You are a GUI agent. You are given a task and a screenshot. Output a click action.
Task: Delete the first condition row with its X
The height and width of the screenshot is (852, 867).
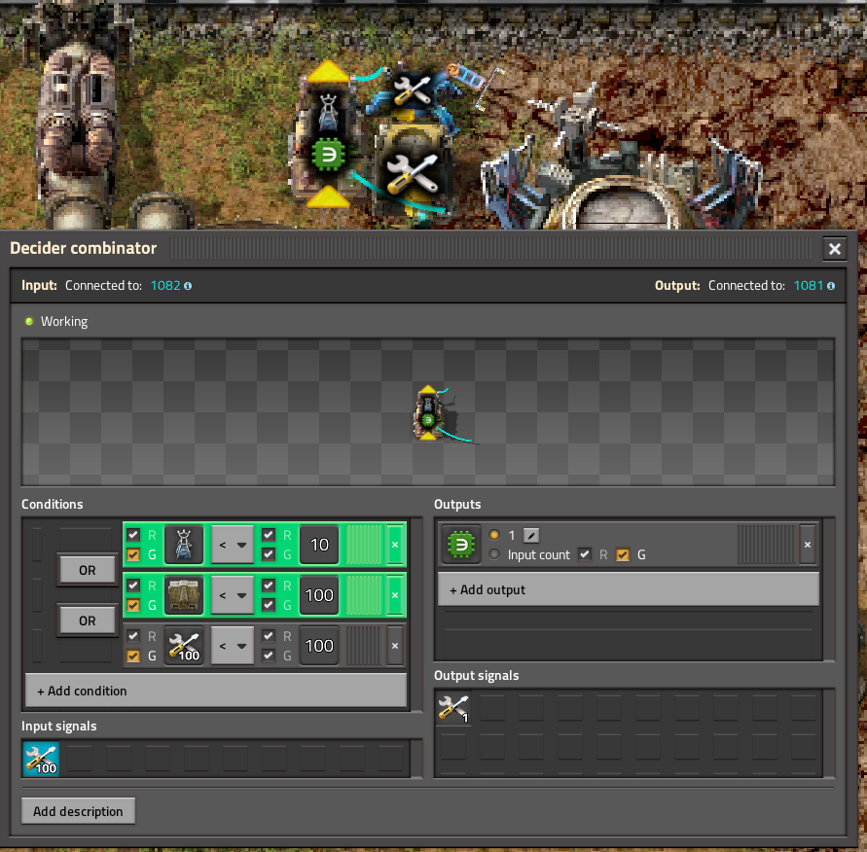[x=395, y=545]
